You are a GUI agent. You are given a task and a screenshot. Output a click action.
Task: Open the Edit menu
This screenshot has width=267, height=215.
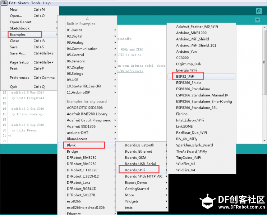[12, 3]
